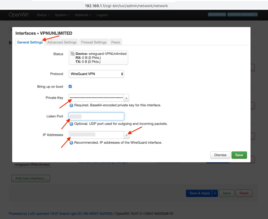Switch to the Advanced Settings tab
268x219 pixels.
click(62, 42)
